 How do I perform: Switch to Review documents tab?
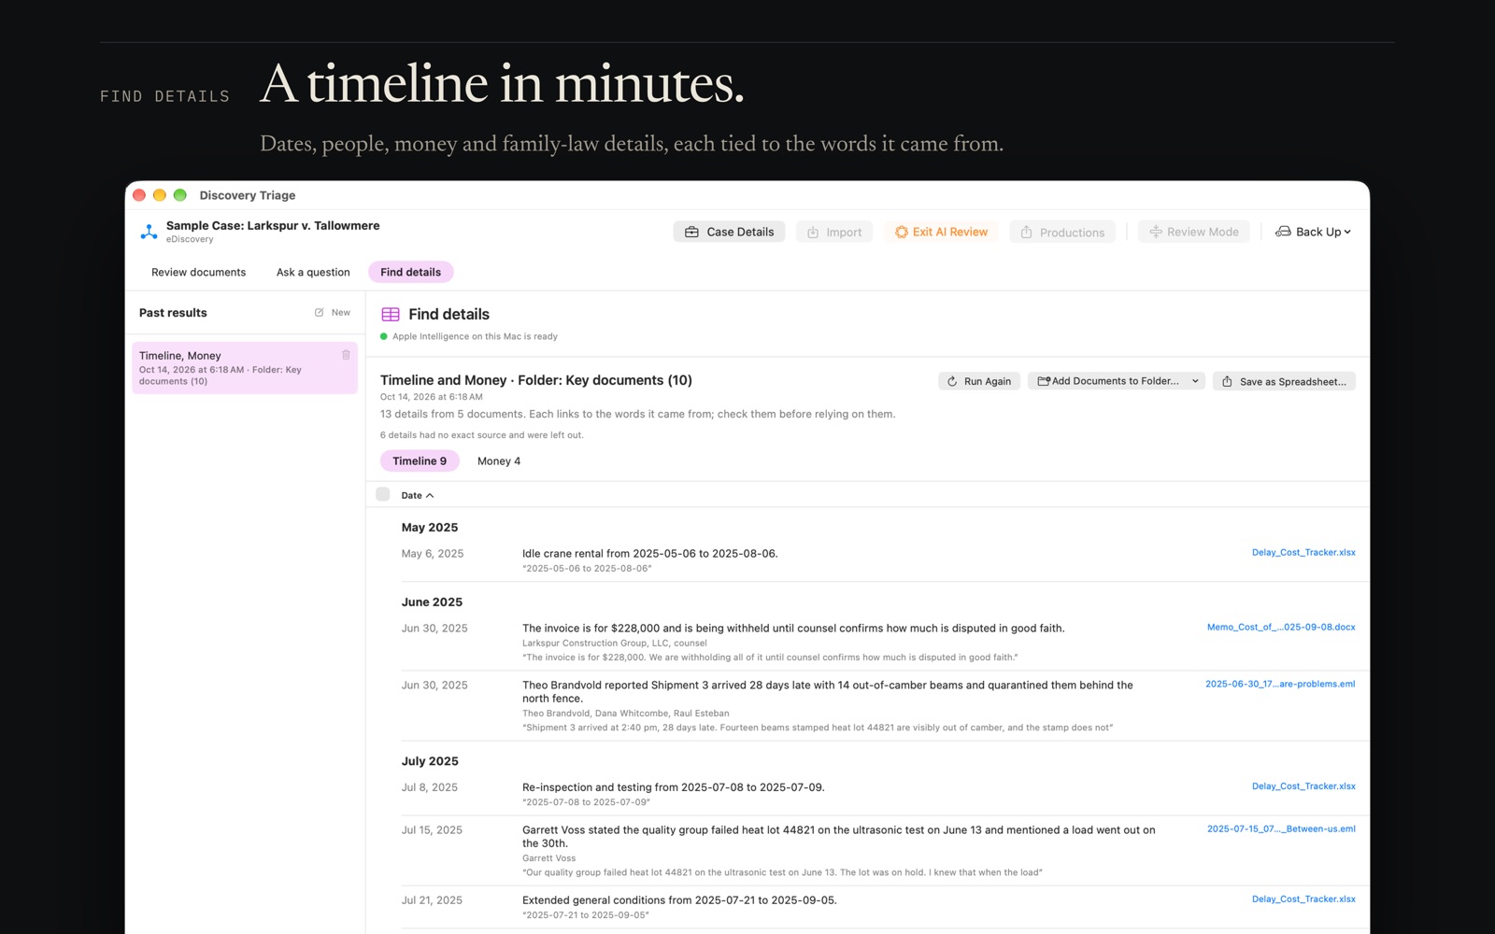click(x=199, y=272)
